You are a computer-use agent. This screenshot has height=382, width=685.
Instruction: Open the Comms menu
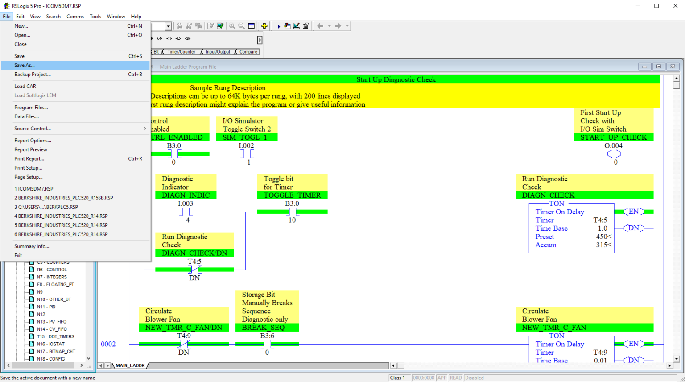(x=75, y=17)
